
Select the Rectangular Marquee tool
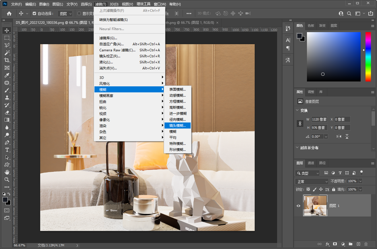[7, 38]
